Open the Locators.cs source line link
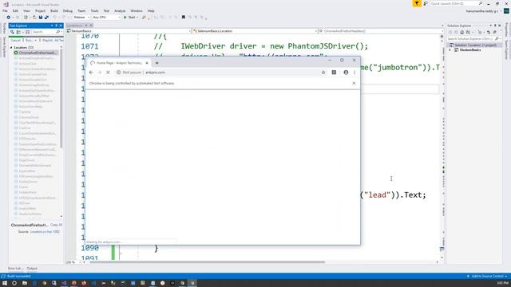 (45, 232)
